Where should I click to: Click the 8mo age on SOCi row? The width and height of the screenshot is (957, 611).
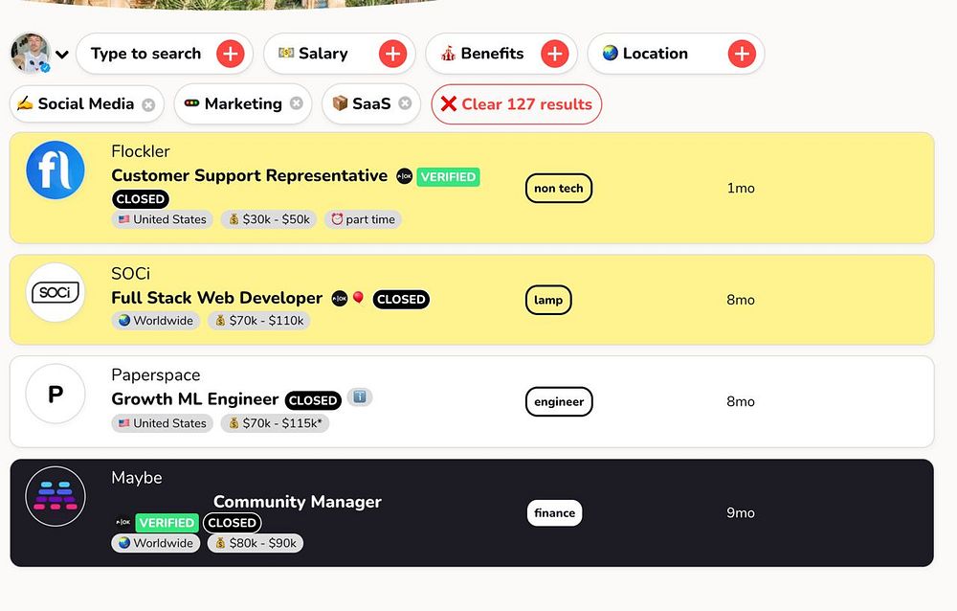click(x=741, y=300)
